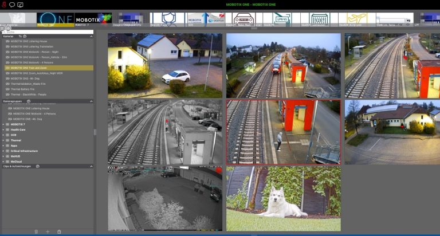
Task: Expand the OCR group
Action: coord(3,135)
